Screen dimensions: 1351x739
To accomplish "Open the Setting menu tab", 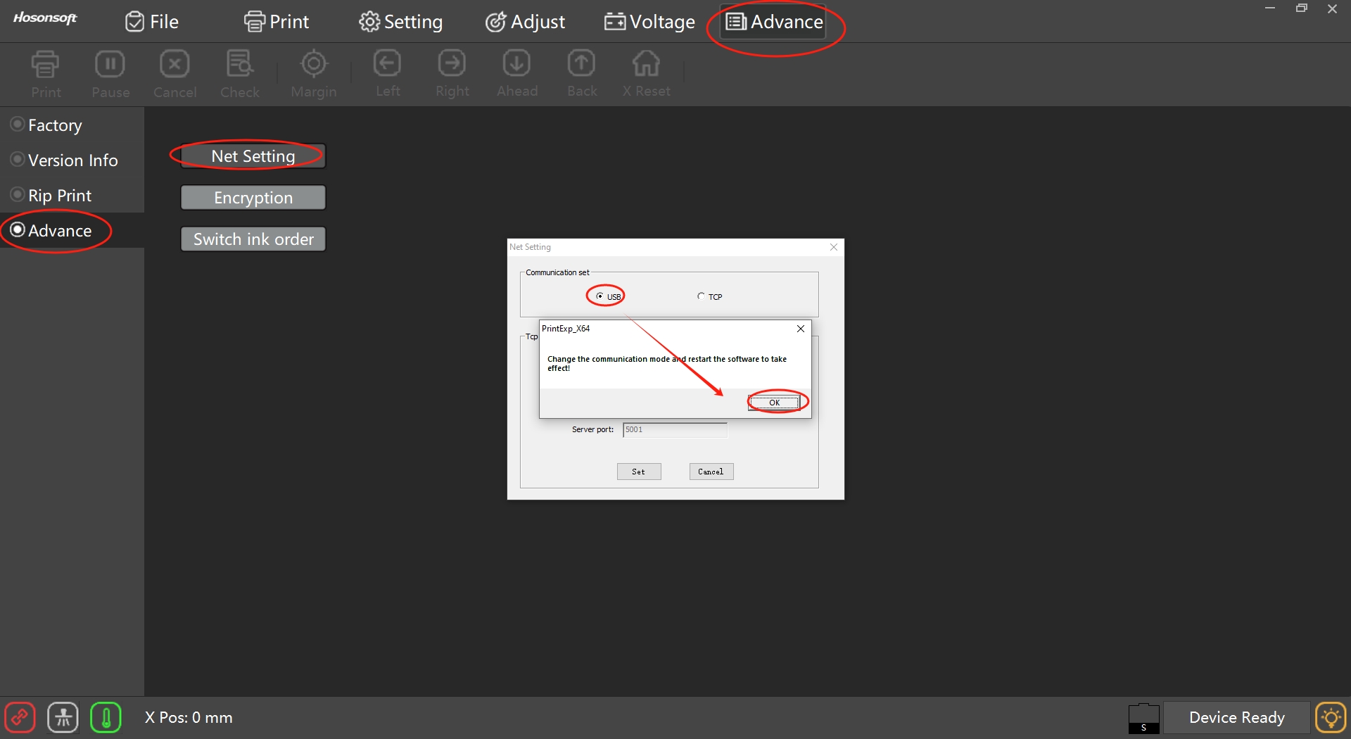I will click(x=401, y=22).
